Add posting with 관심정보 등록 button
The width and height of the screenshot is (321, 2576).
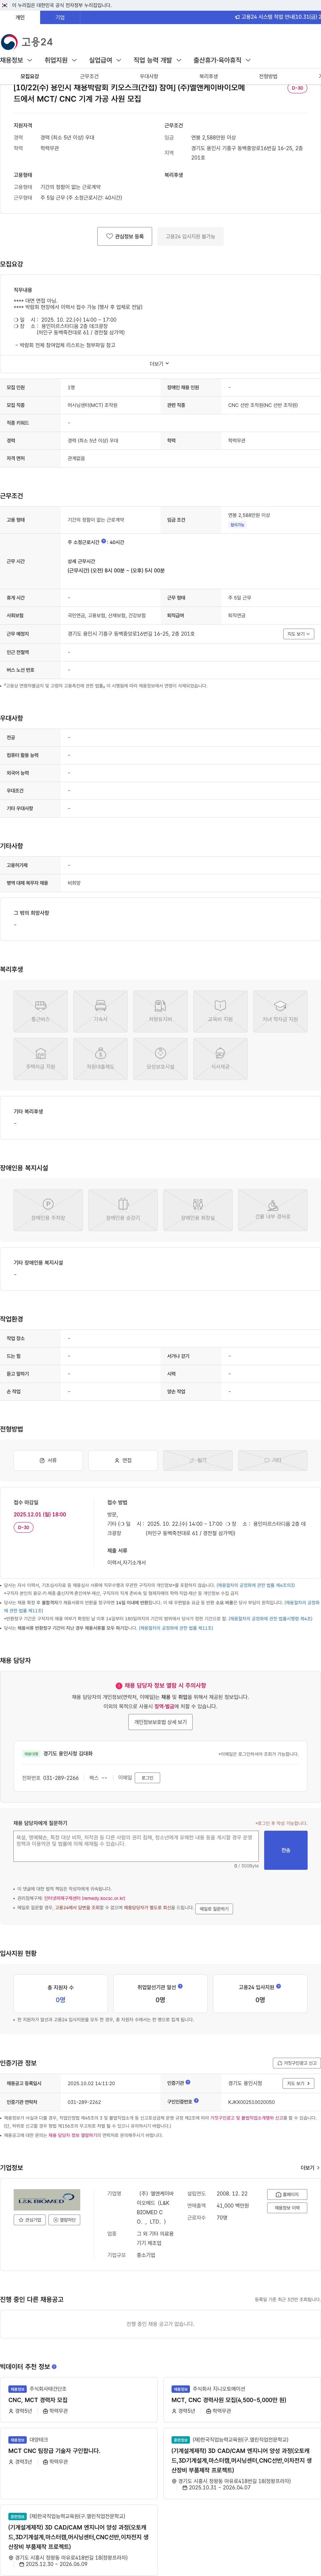125,236
